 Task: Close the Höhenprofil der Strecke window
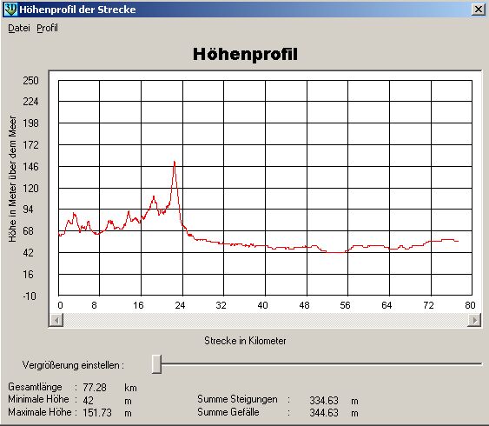[x=478, y=10]
